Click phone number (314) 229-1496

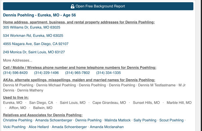point(46,73)
